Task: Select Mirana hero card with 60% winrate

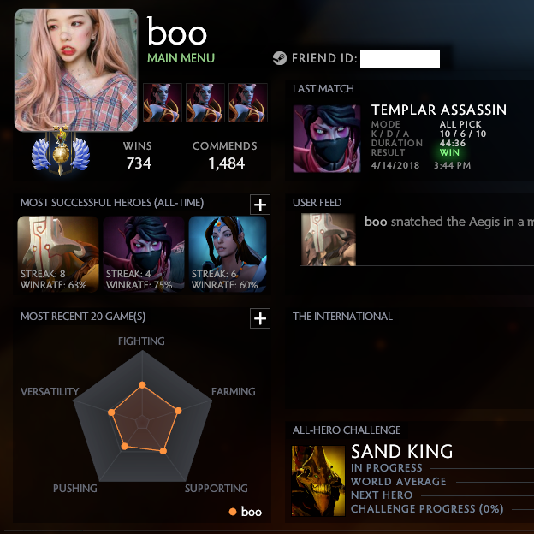Action: point(228,254)
